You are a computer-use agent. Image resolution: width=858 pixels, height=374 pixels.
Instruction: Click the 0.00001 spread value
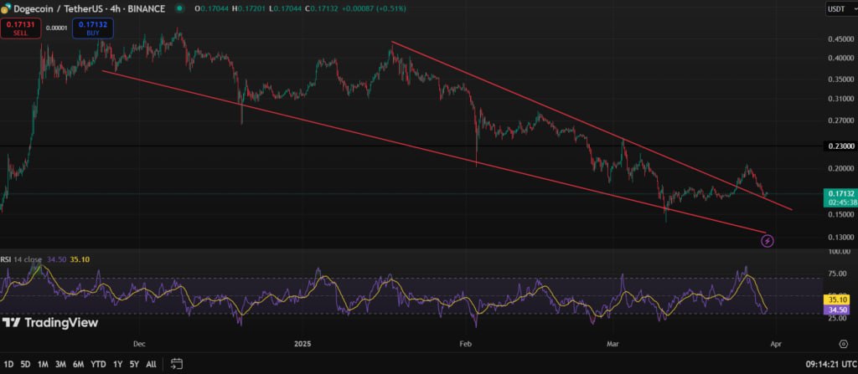pyautogui.click(x=57, y=28)
